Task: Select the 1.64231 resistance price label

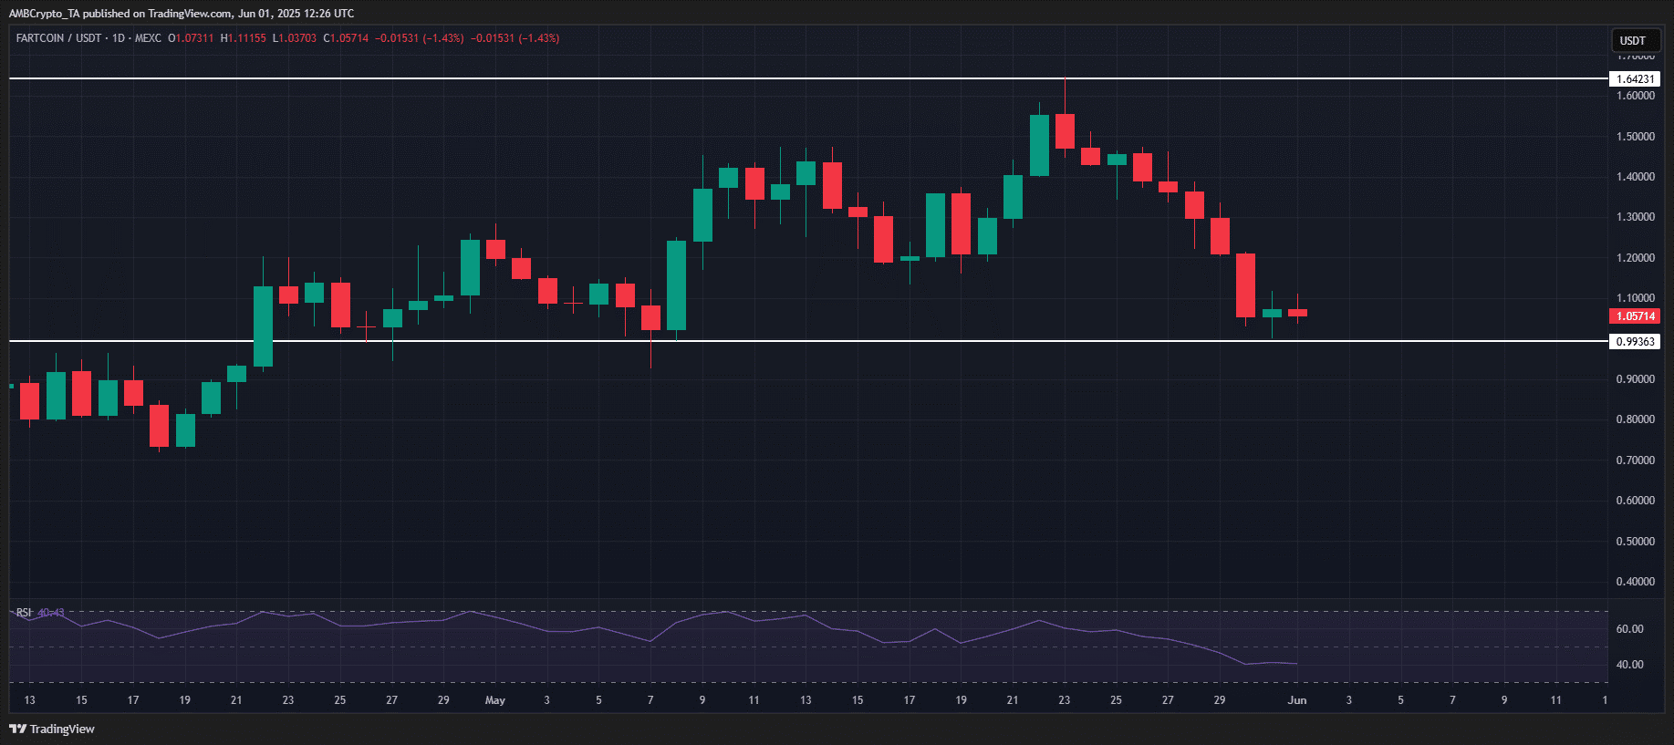Action: [x=1634, y=79]
